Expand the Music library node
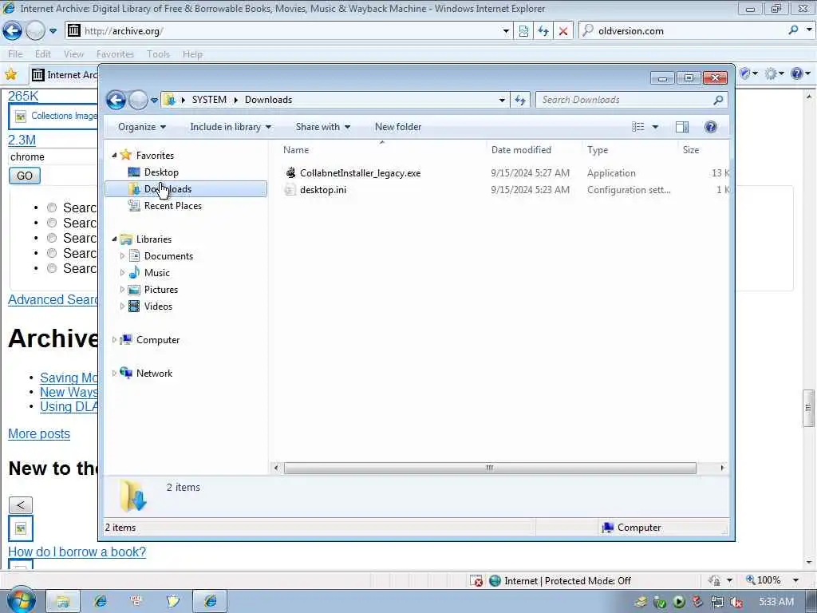 point(122,273)
